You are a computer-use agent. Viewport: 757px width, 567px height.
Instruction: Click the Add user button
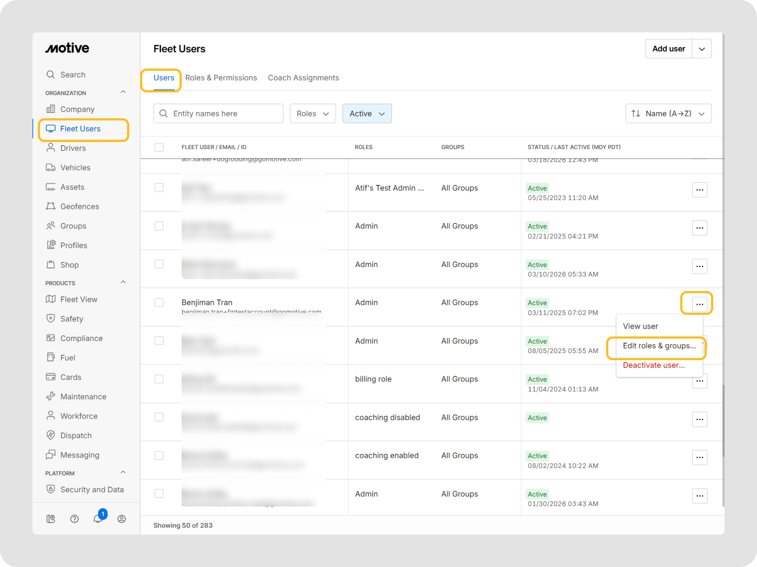[668, 49]
